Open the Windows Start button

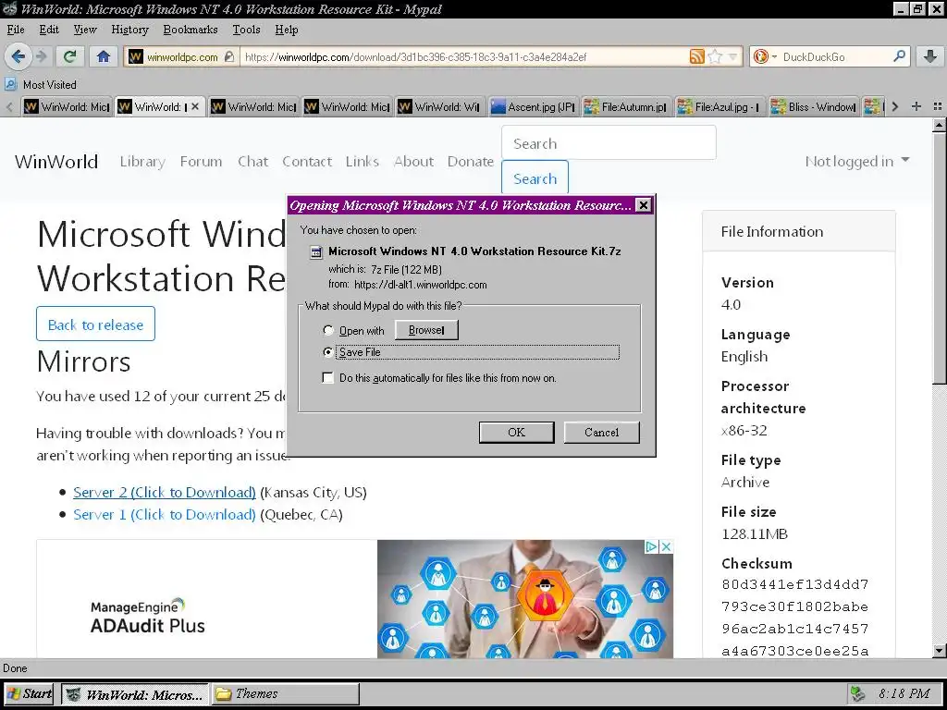click(x=30, y=693)
